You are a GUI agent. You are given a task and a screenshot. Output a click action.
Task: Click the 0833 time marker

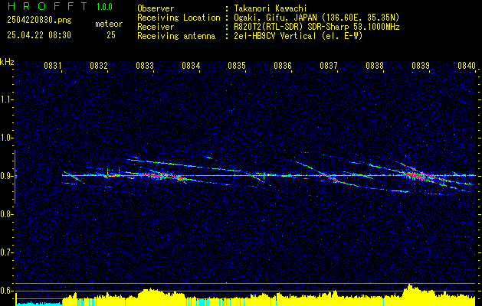[145, 66]
